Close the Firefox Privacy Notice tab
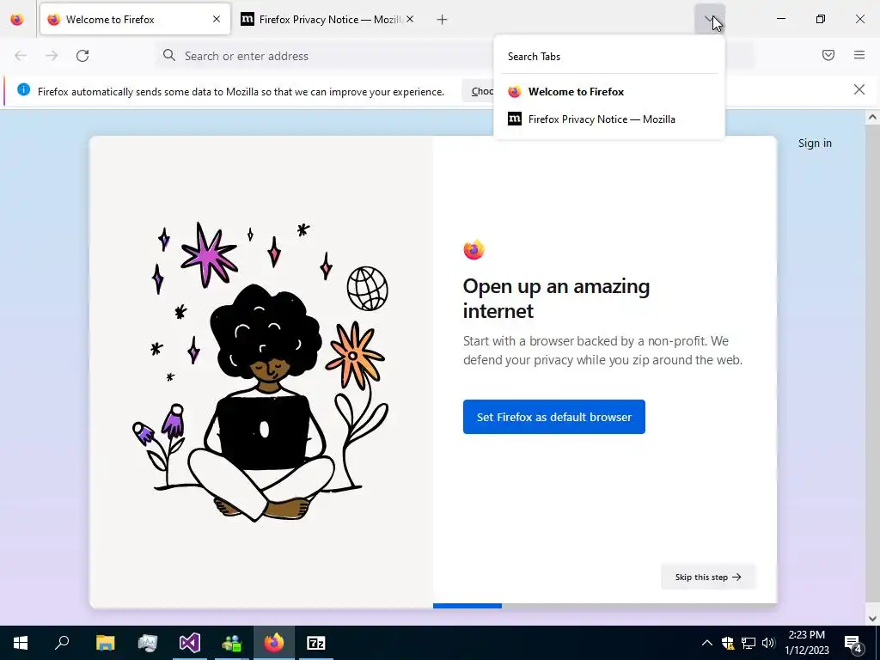The width and height of the screenshot is (880, 660). [410, 20]
